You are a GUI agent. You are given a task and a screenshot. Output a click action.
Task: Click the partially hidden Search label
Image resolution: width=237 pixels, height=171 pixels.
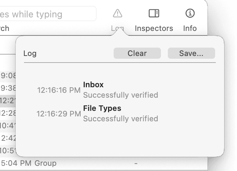5,28
